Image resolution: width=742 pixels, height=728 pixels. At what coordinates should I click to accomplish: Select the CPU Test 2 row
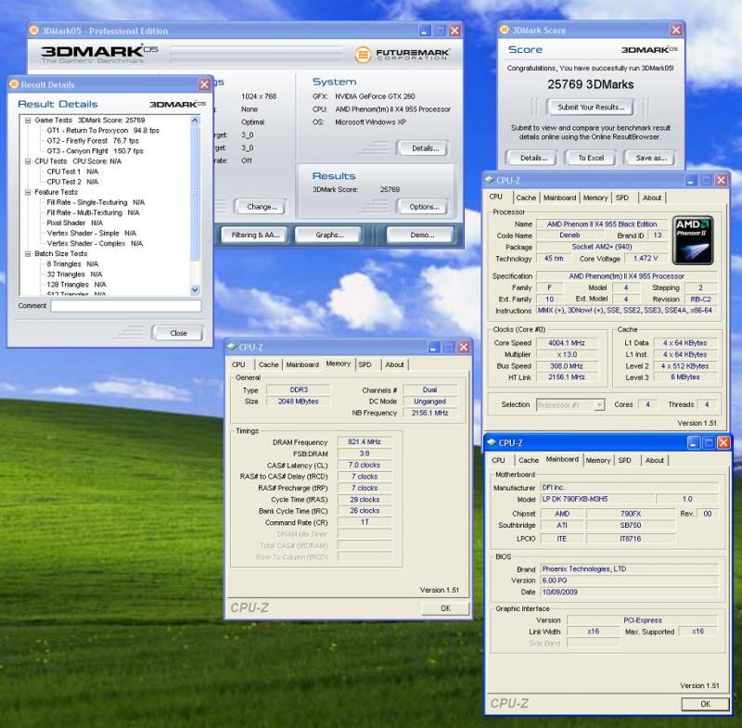point(72,182)
